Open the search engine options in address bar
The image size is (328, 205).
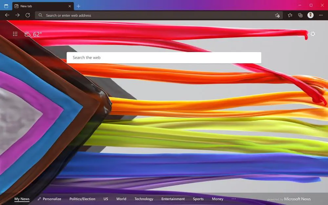pos(40,15)
